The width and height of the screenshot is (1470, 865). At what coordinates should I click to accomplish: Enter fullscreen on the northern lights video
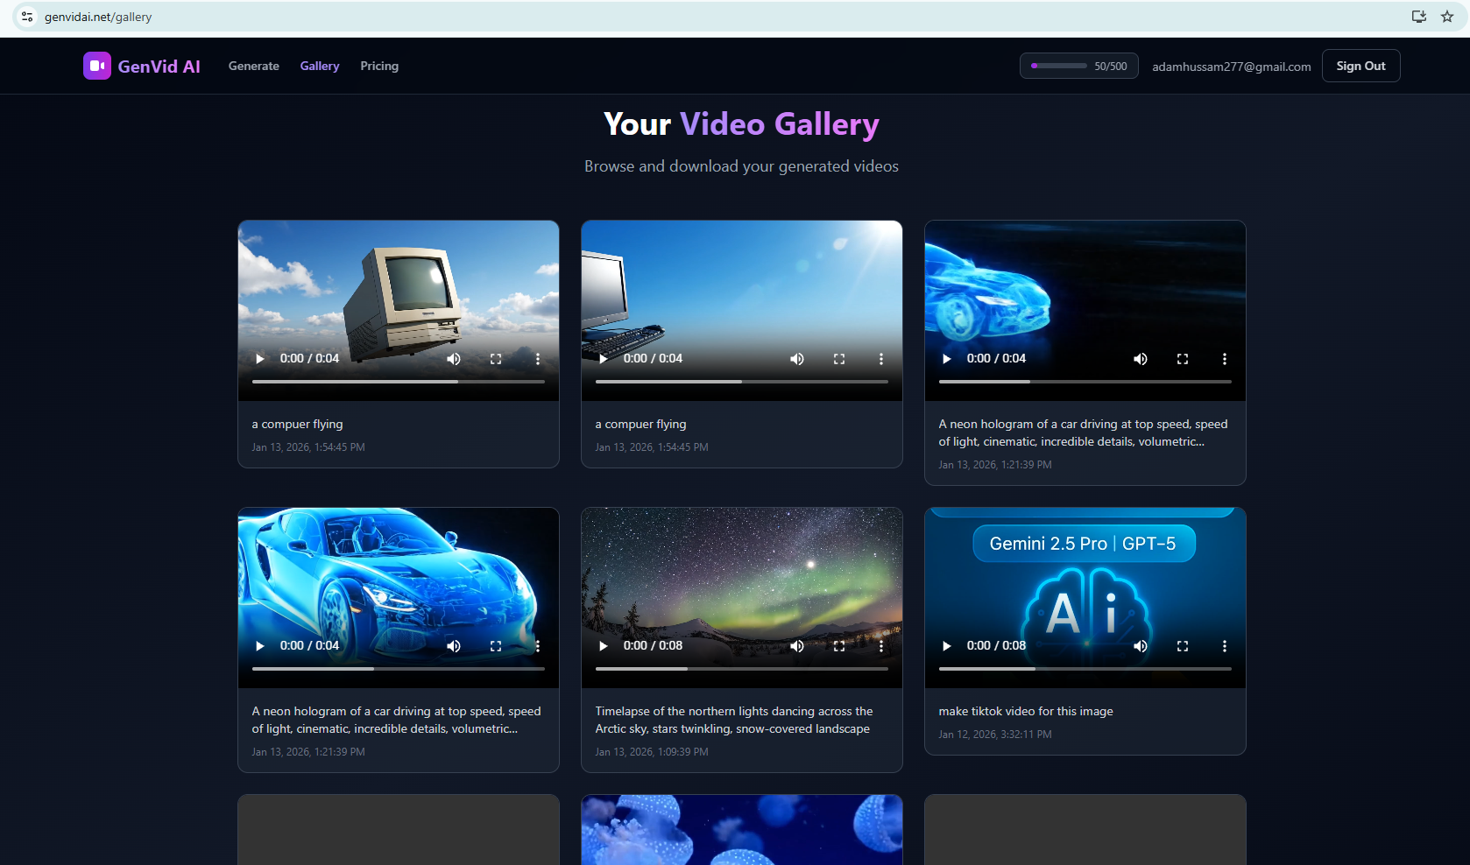point(838,645)
